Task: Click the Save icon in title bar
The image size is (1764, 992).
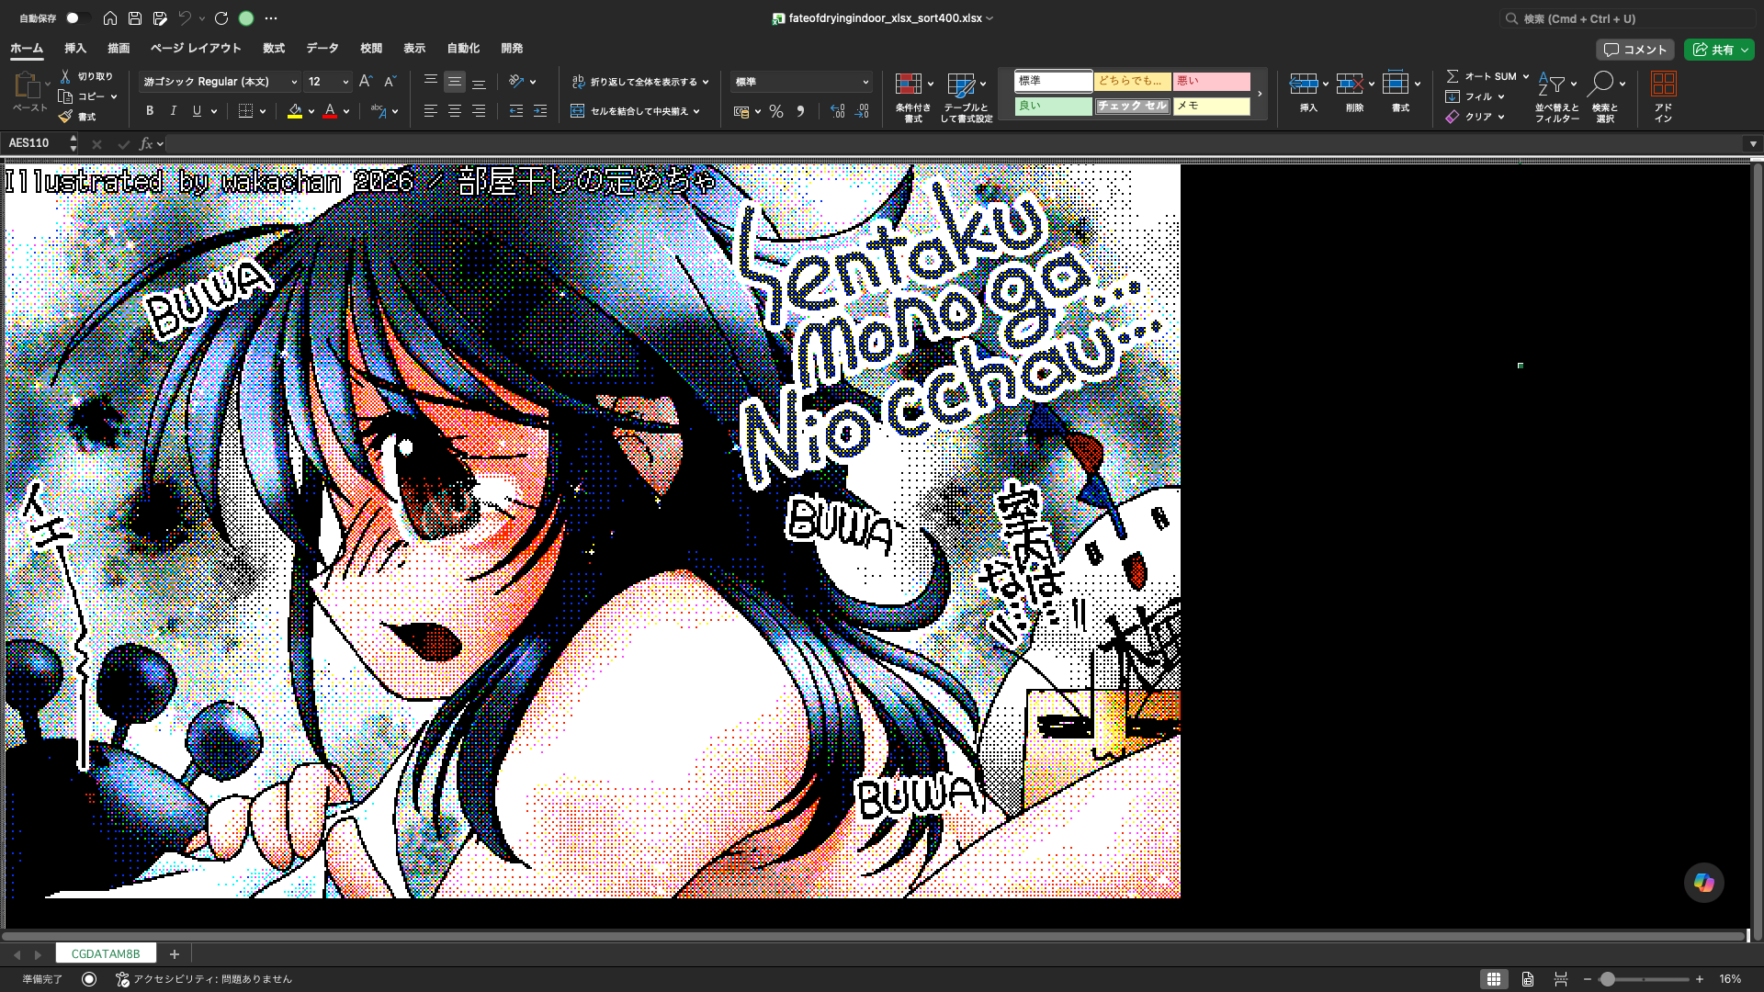Action: pos(135,18)
